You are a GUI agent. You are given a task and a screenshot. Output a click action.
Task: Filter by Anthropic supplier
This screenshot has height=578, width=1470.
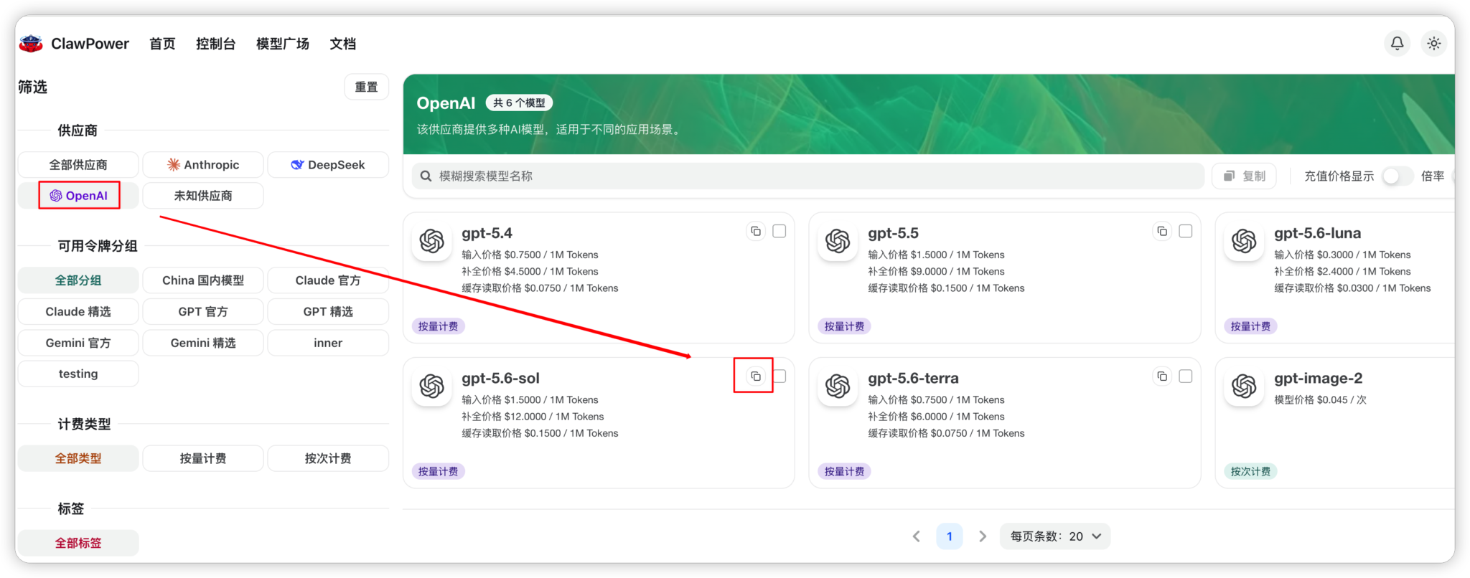[x=203, y=165]
